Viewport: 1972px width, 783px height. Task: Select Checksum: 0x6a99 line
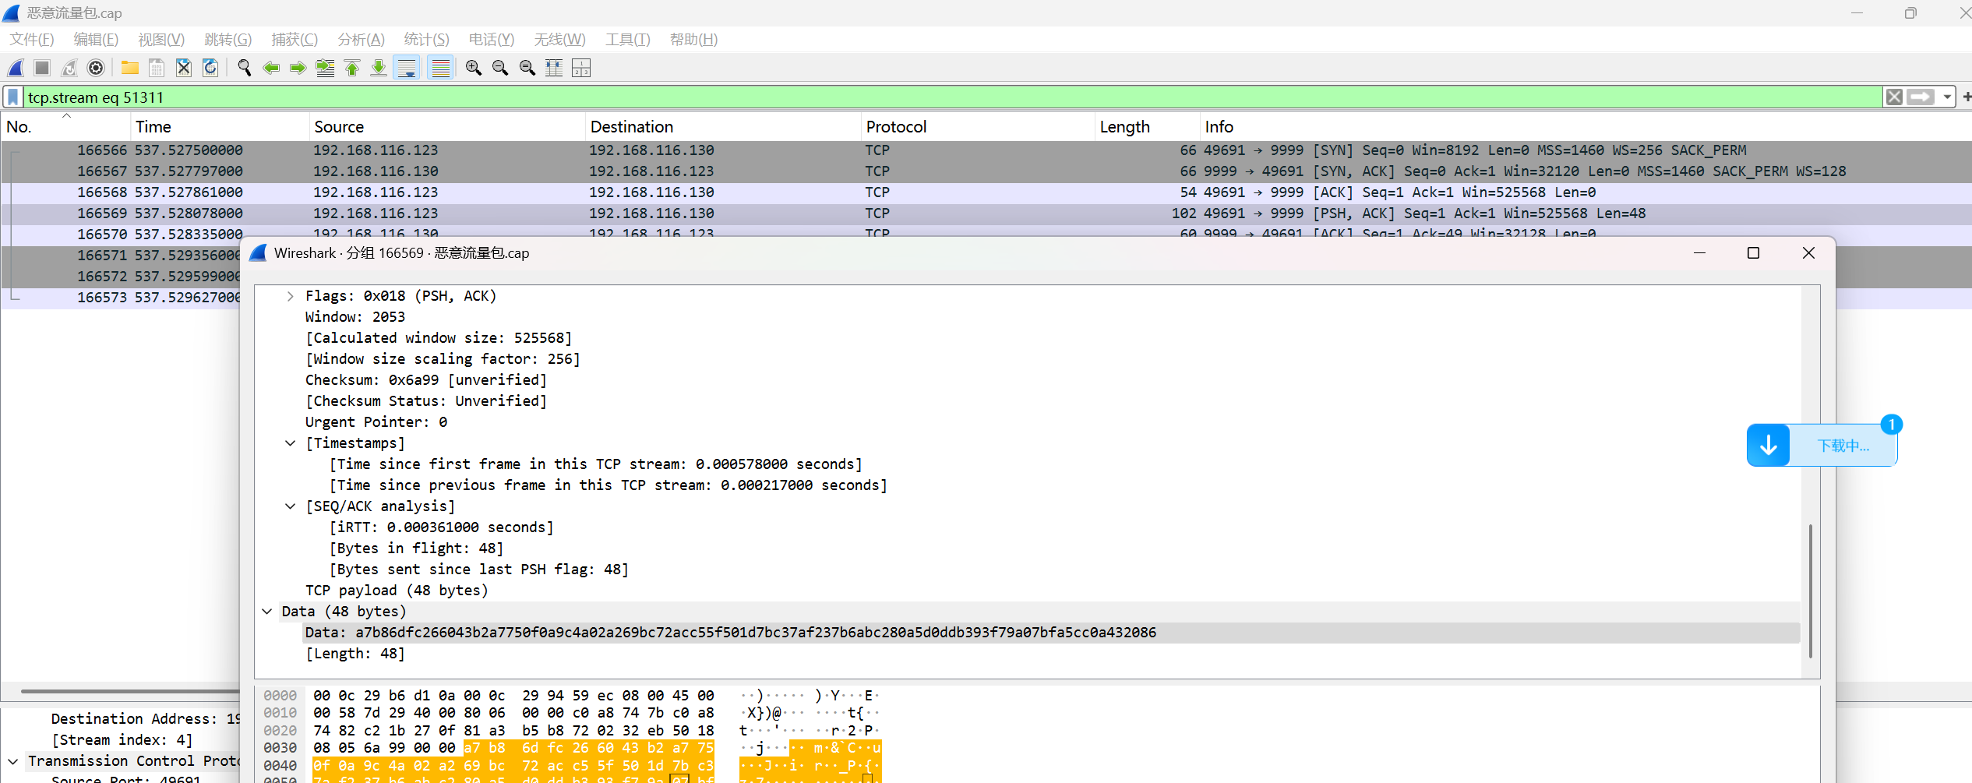pyautogui.click(x=425, y=380)
